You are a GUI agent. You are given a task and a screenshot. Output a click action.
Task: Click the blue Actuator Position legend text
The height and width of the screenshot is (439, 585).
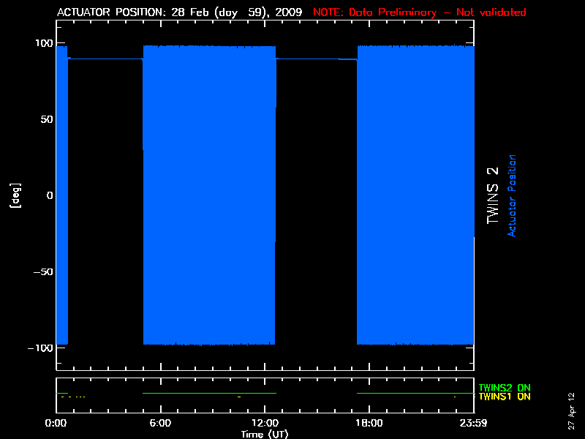[x=512, y=195]
